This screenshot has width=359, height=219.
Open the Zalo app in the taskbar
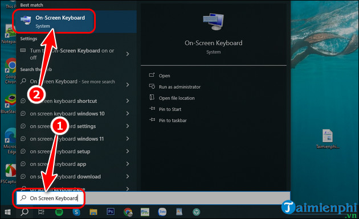162,212
